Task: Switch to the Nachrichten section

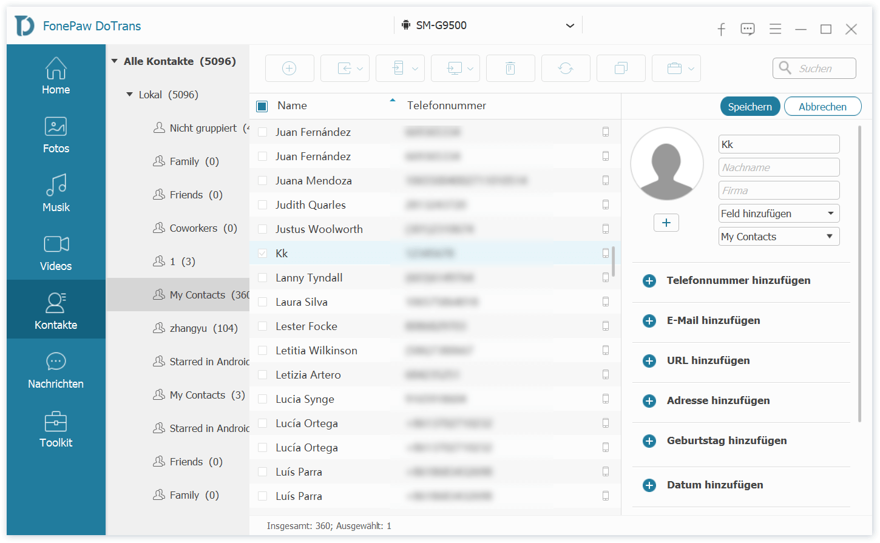Action: coord(56,370)
